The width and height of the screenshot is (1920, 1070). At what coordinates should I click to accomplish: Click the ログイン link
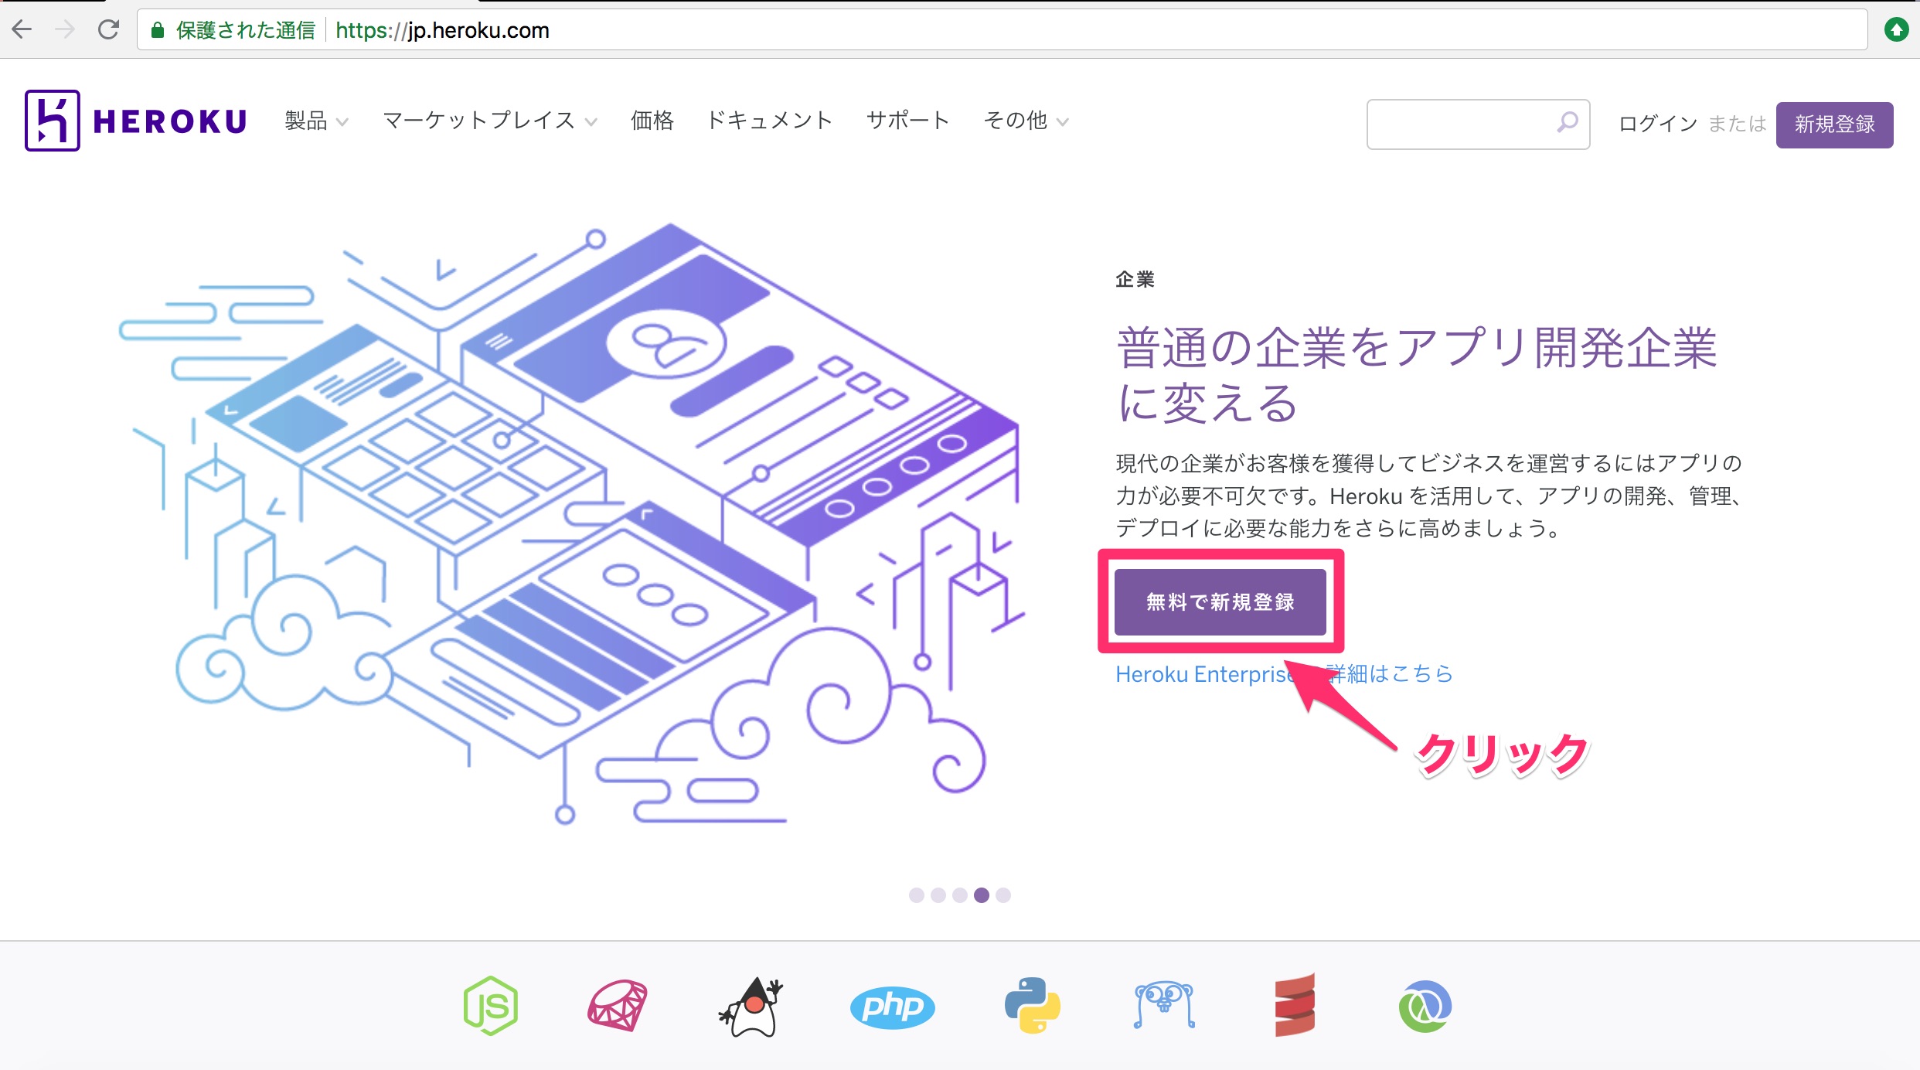pyautogui.click(x=1658, y=124)
